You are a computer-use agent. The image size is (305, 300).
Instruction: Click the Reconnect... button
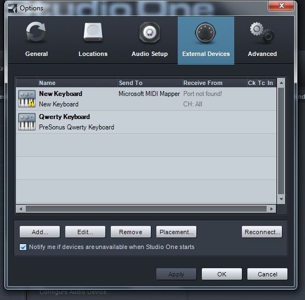pyautogui.click(x=262, y=232)
